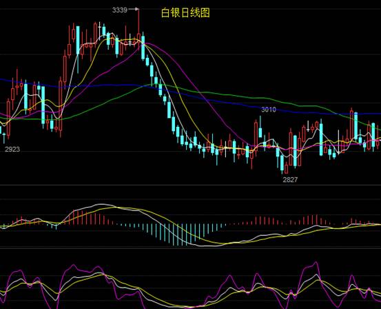
Task: Click the 2923 price label
Action: click(x=12, y=149)
